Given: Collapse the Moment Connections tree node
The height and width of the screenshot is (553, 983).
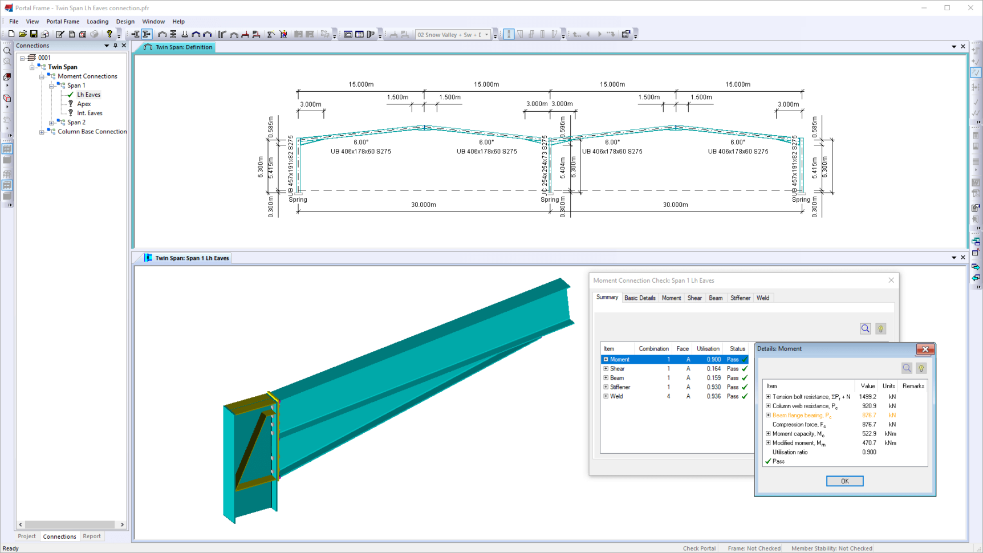Looking at the screenshot, I should (42, 76).
